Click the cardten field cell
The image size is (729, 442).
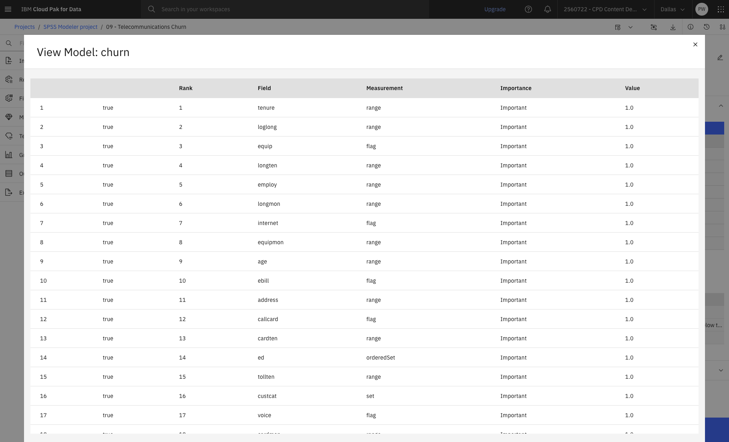267,338
